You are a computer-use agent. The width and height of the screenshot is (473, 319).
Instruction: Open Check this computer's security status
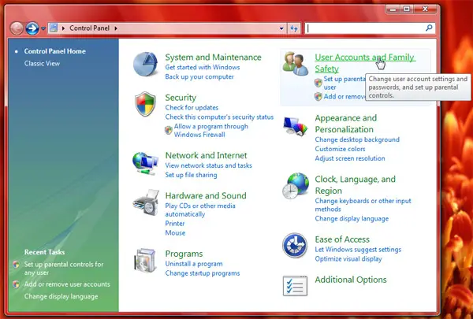(x=219, y=117)
